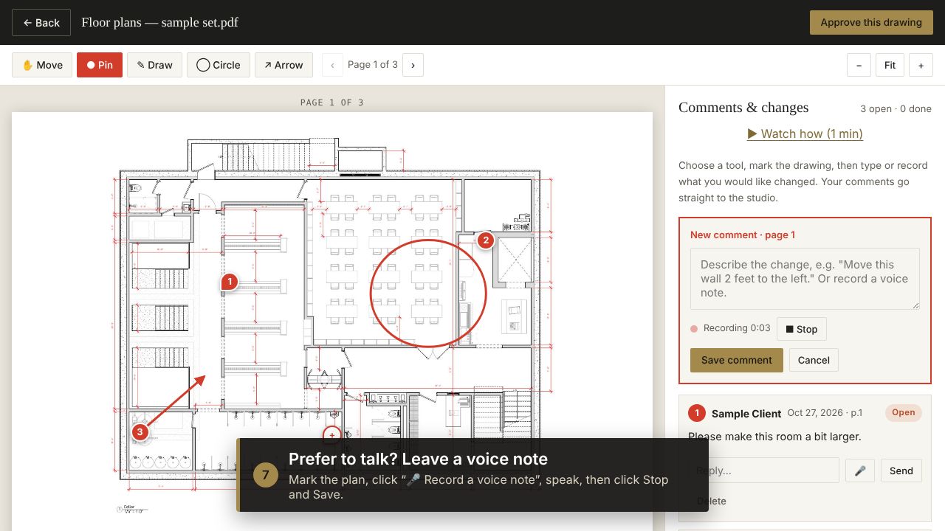Click the previous page chevron

(x=332, y=65)
